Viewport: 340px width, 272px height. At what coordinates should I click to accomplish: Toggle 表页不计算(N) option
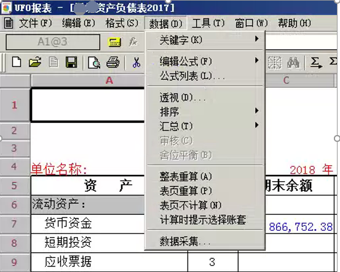point(205,205)
